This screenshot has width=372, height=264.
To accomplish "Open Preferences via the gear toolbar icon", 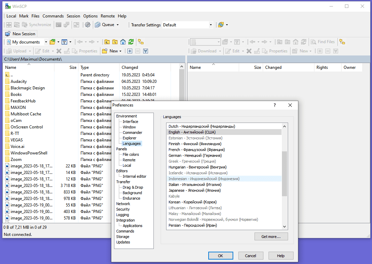I will [x=88, y=25].
